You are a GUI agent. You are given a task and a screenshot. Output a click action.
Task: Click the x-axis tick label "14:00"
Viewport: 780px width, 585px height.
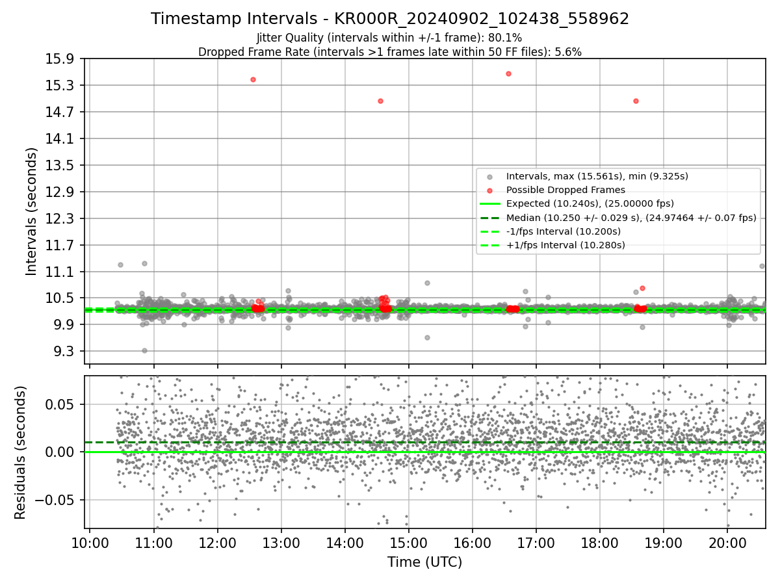(x=344, y=543)
